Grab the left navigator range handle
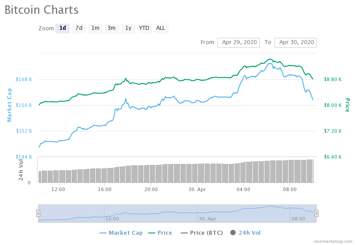Image resolution: width=357 pixels, height=245 pixels. 38,213
